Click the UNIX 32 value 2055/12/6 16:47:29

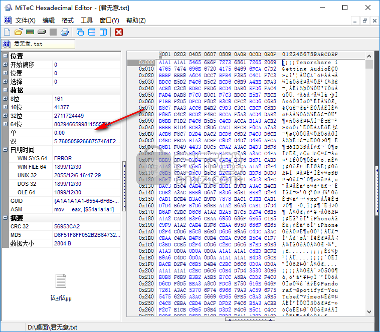[x=77, y=175]
